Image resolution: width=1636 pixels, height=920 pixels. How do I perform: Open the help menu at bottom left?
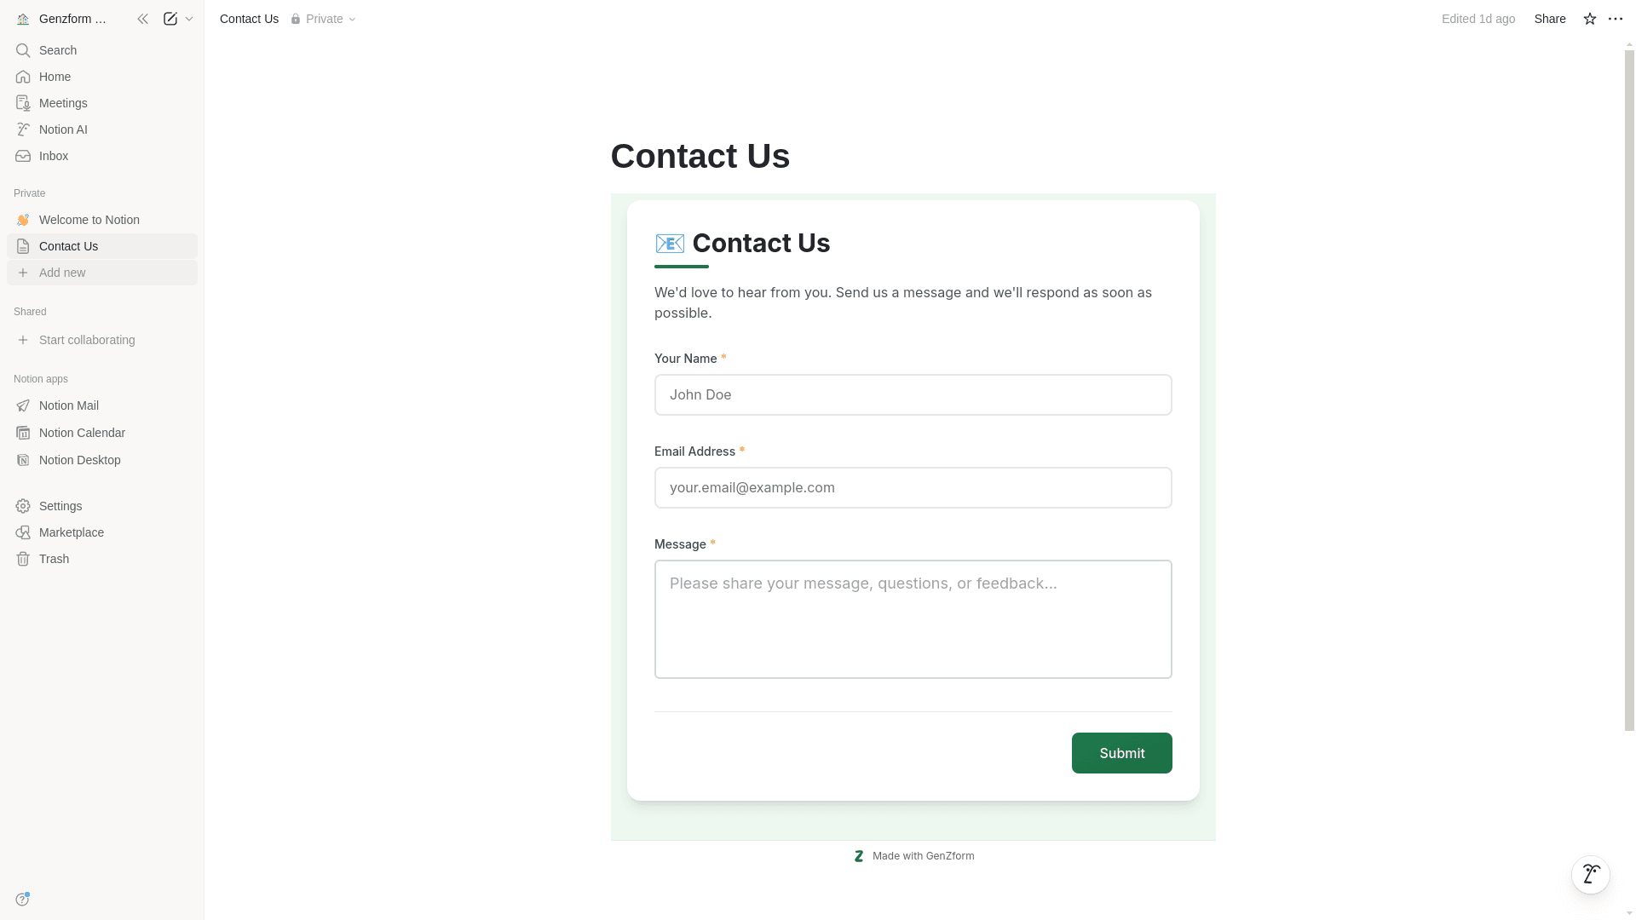click(22, 900)
